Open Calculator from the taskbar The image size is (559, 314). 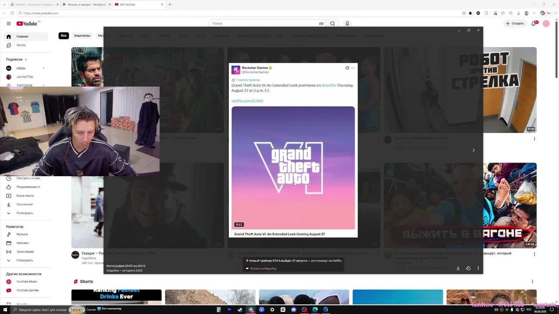click(x=219, y=310)
